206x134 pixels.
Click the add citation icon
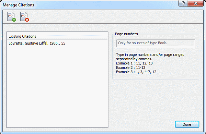[11, 16]
